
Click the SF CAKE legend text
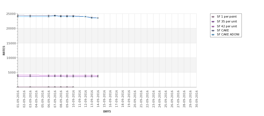point(223,31)
